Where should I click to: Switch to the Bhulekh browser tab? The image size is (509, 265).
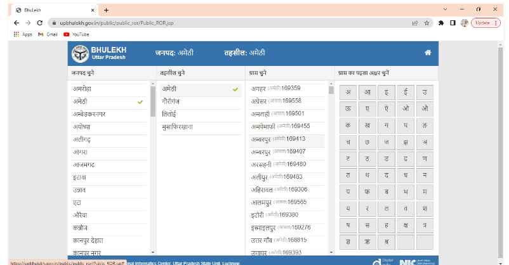pyautogui.click(x=51, y=9)
